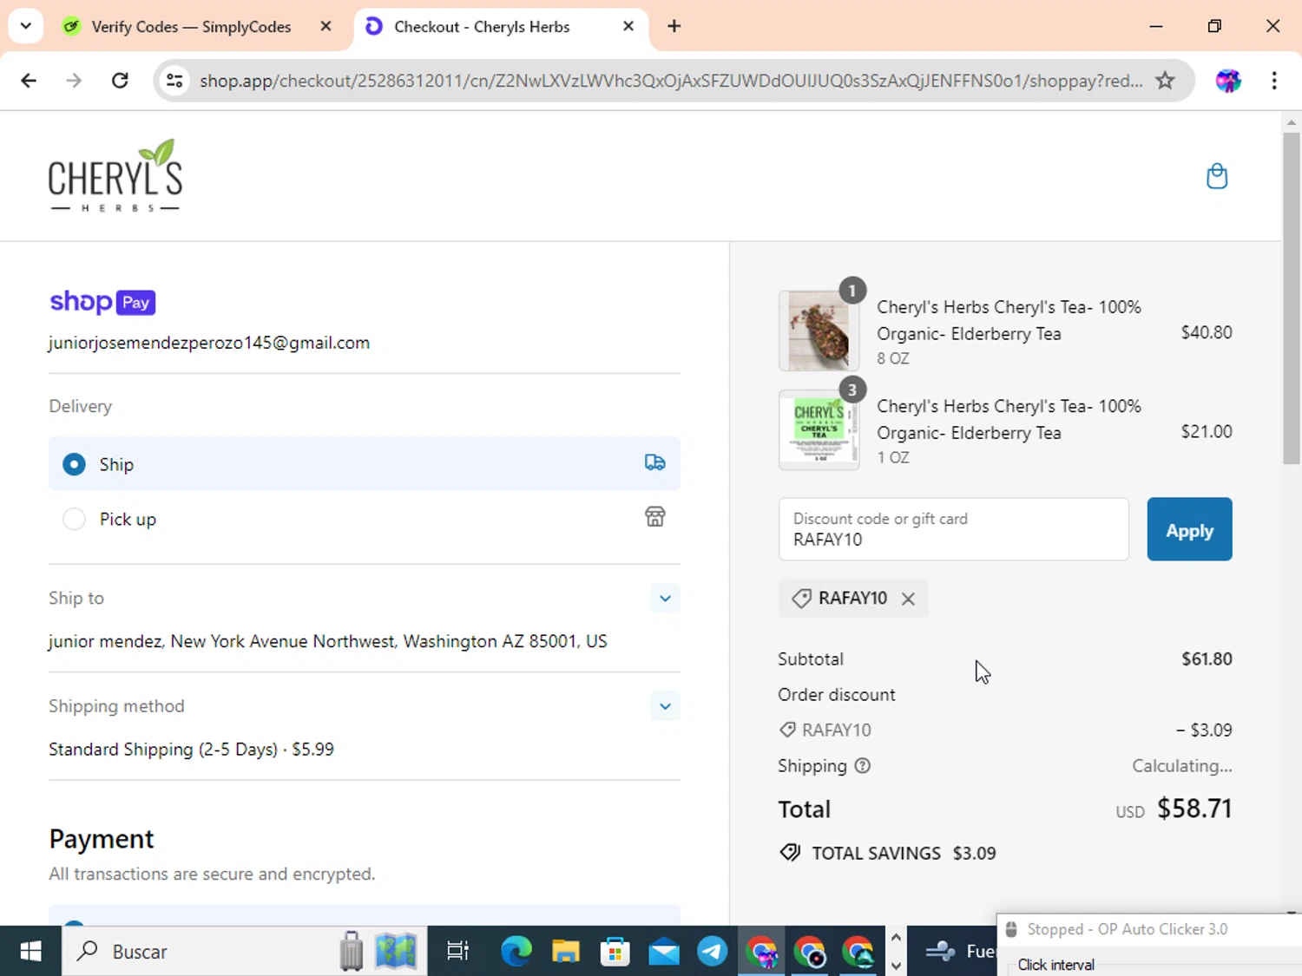Click the browser address bar URL

click(670, 81)
